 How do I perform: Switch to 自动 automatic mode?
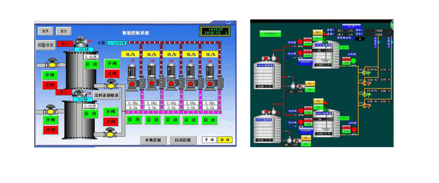pos(225,140)
